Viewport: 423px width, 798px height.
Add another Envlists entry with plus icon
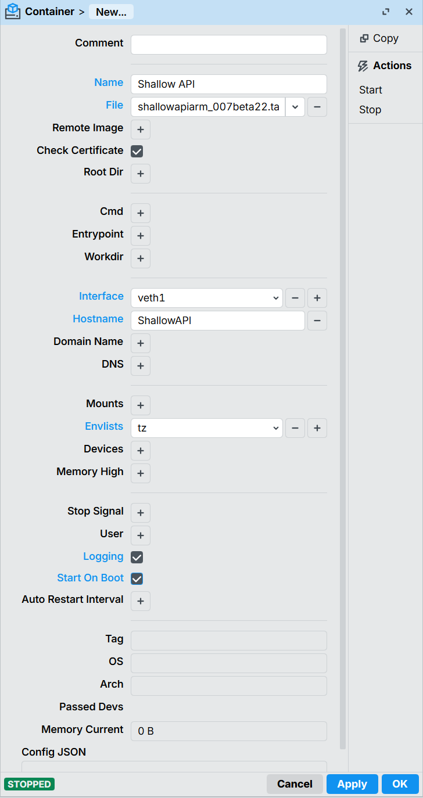coord(317,428)
